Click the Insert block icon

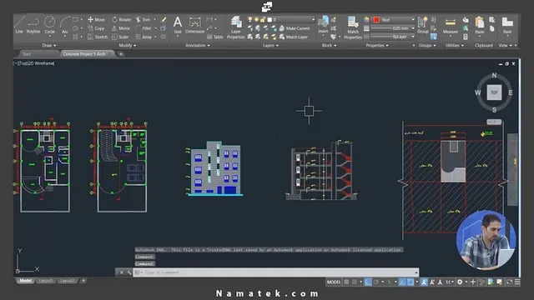coord(323,24)
